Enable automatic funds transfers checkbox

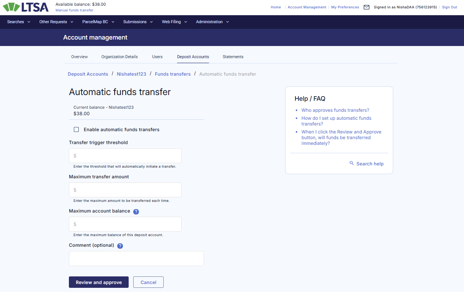tap(77, 130)
